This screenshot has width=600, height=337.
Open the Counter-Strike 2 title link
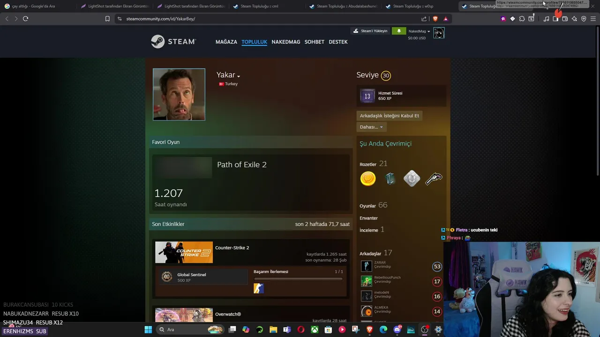pyautogui.click(x=232, y=248)
